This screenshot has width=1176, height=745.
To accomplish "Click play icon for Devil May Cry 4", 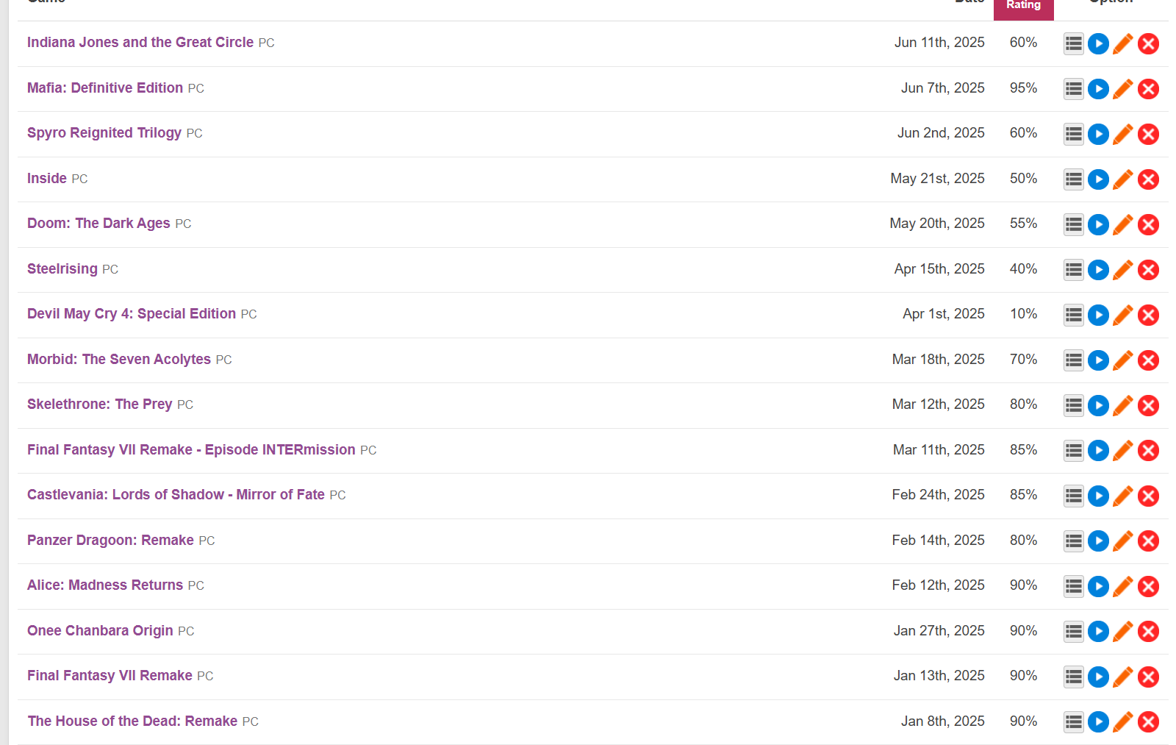I will (x=1098, y=316).
